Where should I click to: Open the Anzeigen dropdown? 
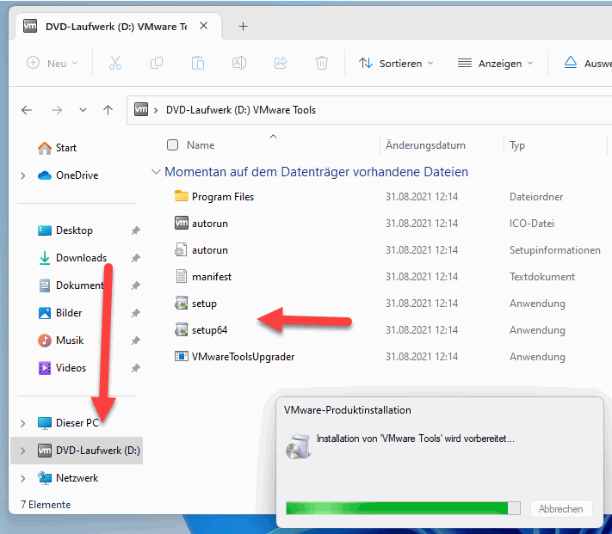[x=495, y=63]
